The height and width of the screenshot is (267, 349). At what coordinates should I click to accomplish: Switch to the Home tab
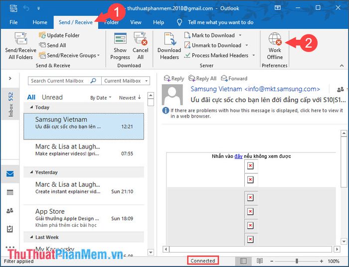click(40, 22)
